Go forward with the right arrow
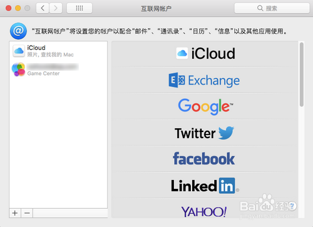The image size is (313, 227). pyautogui.click(x=56, y=8)
